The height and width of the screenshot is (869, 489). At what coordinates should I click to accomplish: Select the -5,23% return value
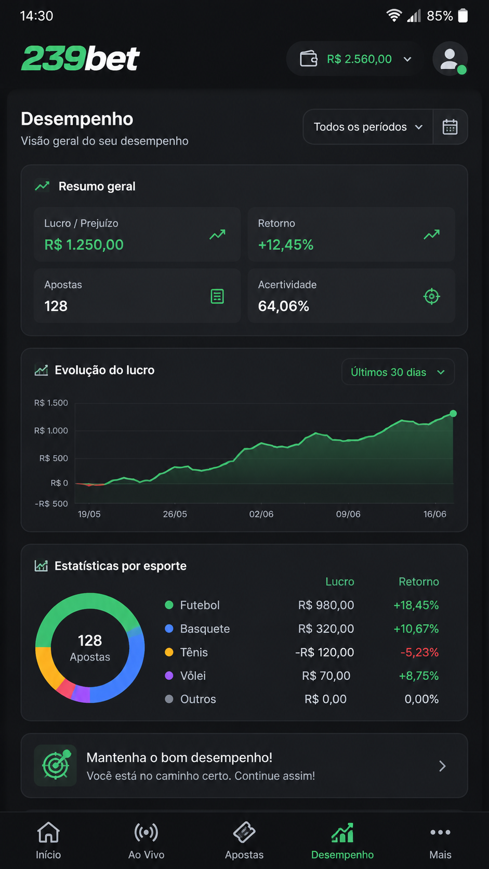coord(419,652)
